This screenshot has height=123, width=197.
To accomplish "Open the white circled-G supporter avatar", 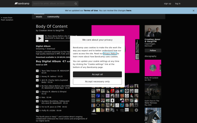I will pos(127,91).
